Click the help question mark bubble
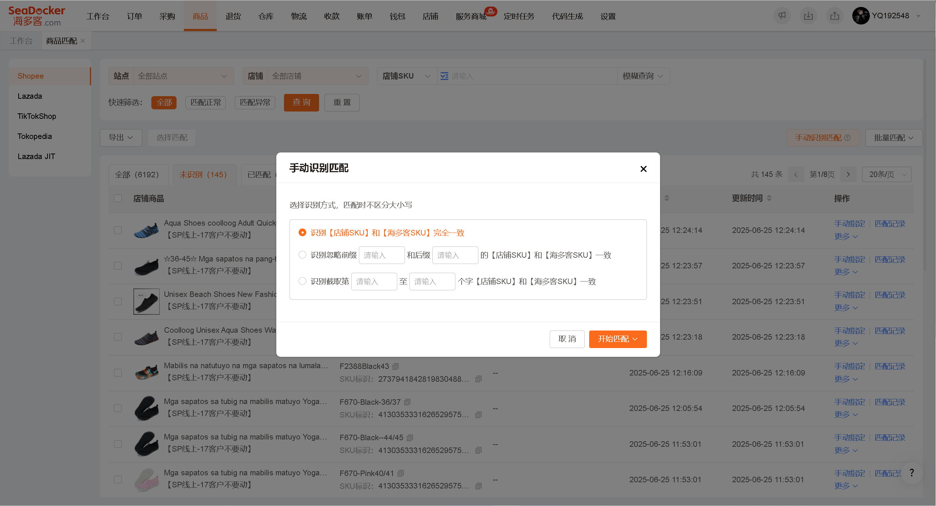Screen dimensions: 936x506 tap(912, 473)
